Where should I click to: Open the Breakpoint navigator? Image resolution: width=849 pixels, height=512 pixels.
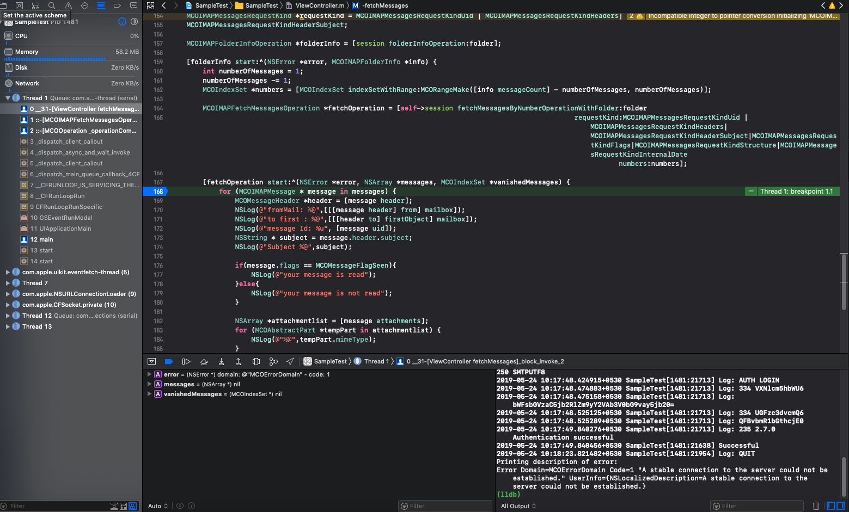pyautogui.click(x=117, y=5)
